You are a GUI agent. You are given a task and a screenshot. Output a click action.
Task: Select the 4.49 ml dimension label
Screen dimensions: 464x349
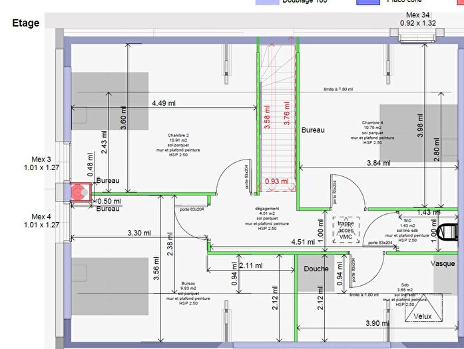tap(164, 103)
